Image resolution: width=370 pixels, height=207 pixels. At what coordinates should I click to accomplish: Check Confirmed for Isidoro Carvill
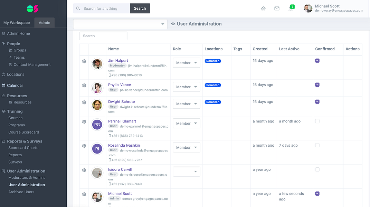coord(317,169)
